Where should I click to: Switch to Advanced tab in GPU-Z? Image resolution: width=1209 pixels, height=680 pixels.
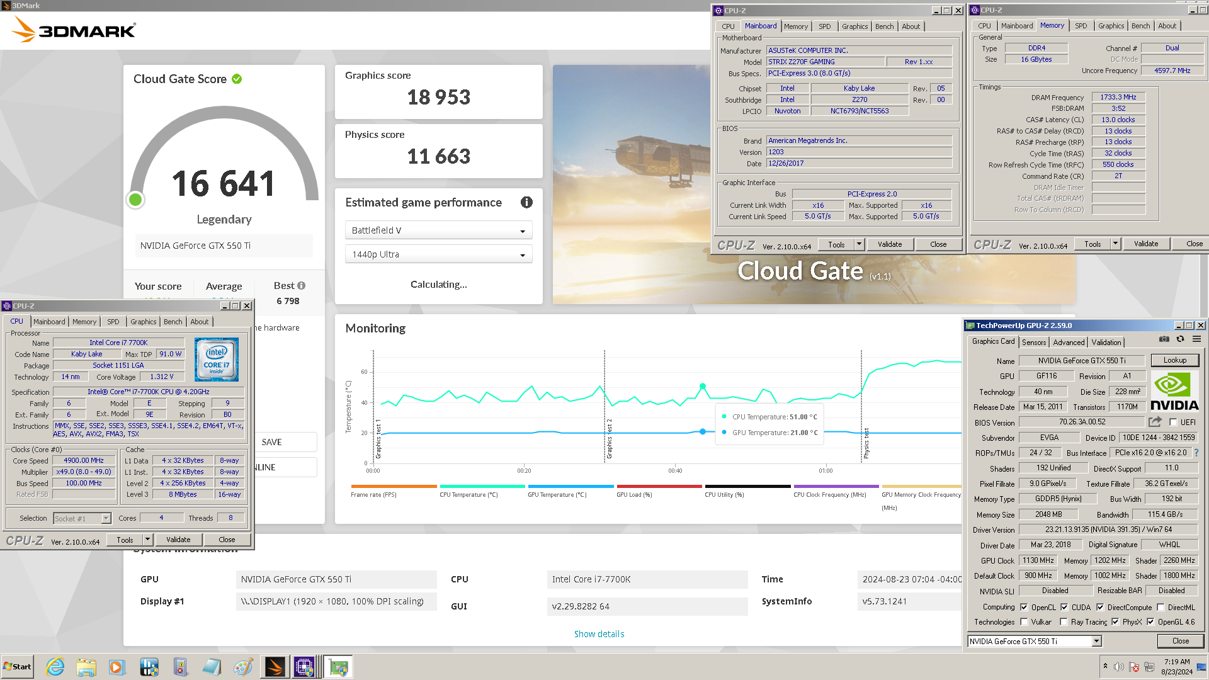(x=1069, y=342)
